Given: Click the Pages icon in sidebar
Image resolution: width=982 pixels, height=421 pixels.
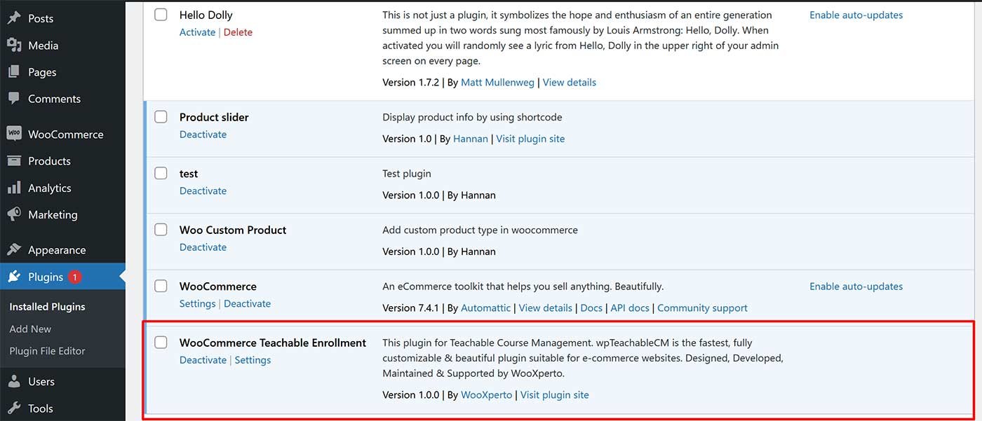Looking at the screenshot, I should [14, 72].
